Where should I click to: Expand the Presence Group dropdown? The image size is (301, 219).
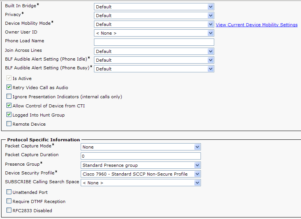(140, 165)
